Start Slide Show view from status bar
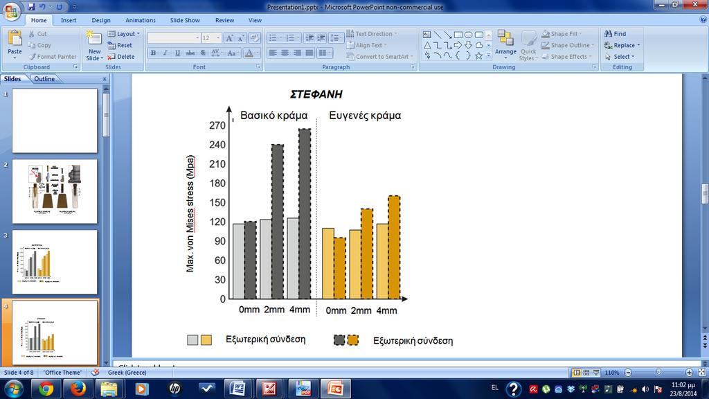Viewport: 709px width, 399px height. (x=596, y=372)
